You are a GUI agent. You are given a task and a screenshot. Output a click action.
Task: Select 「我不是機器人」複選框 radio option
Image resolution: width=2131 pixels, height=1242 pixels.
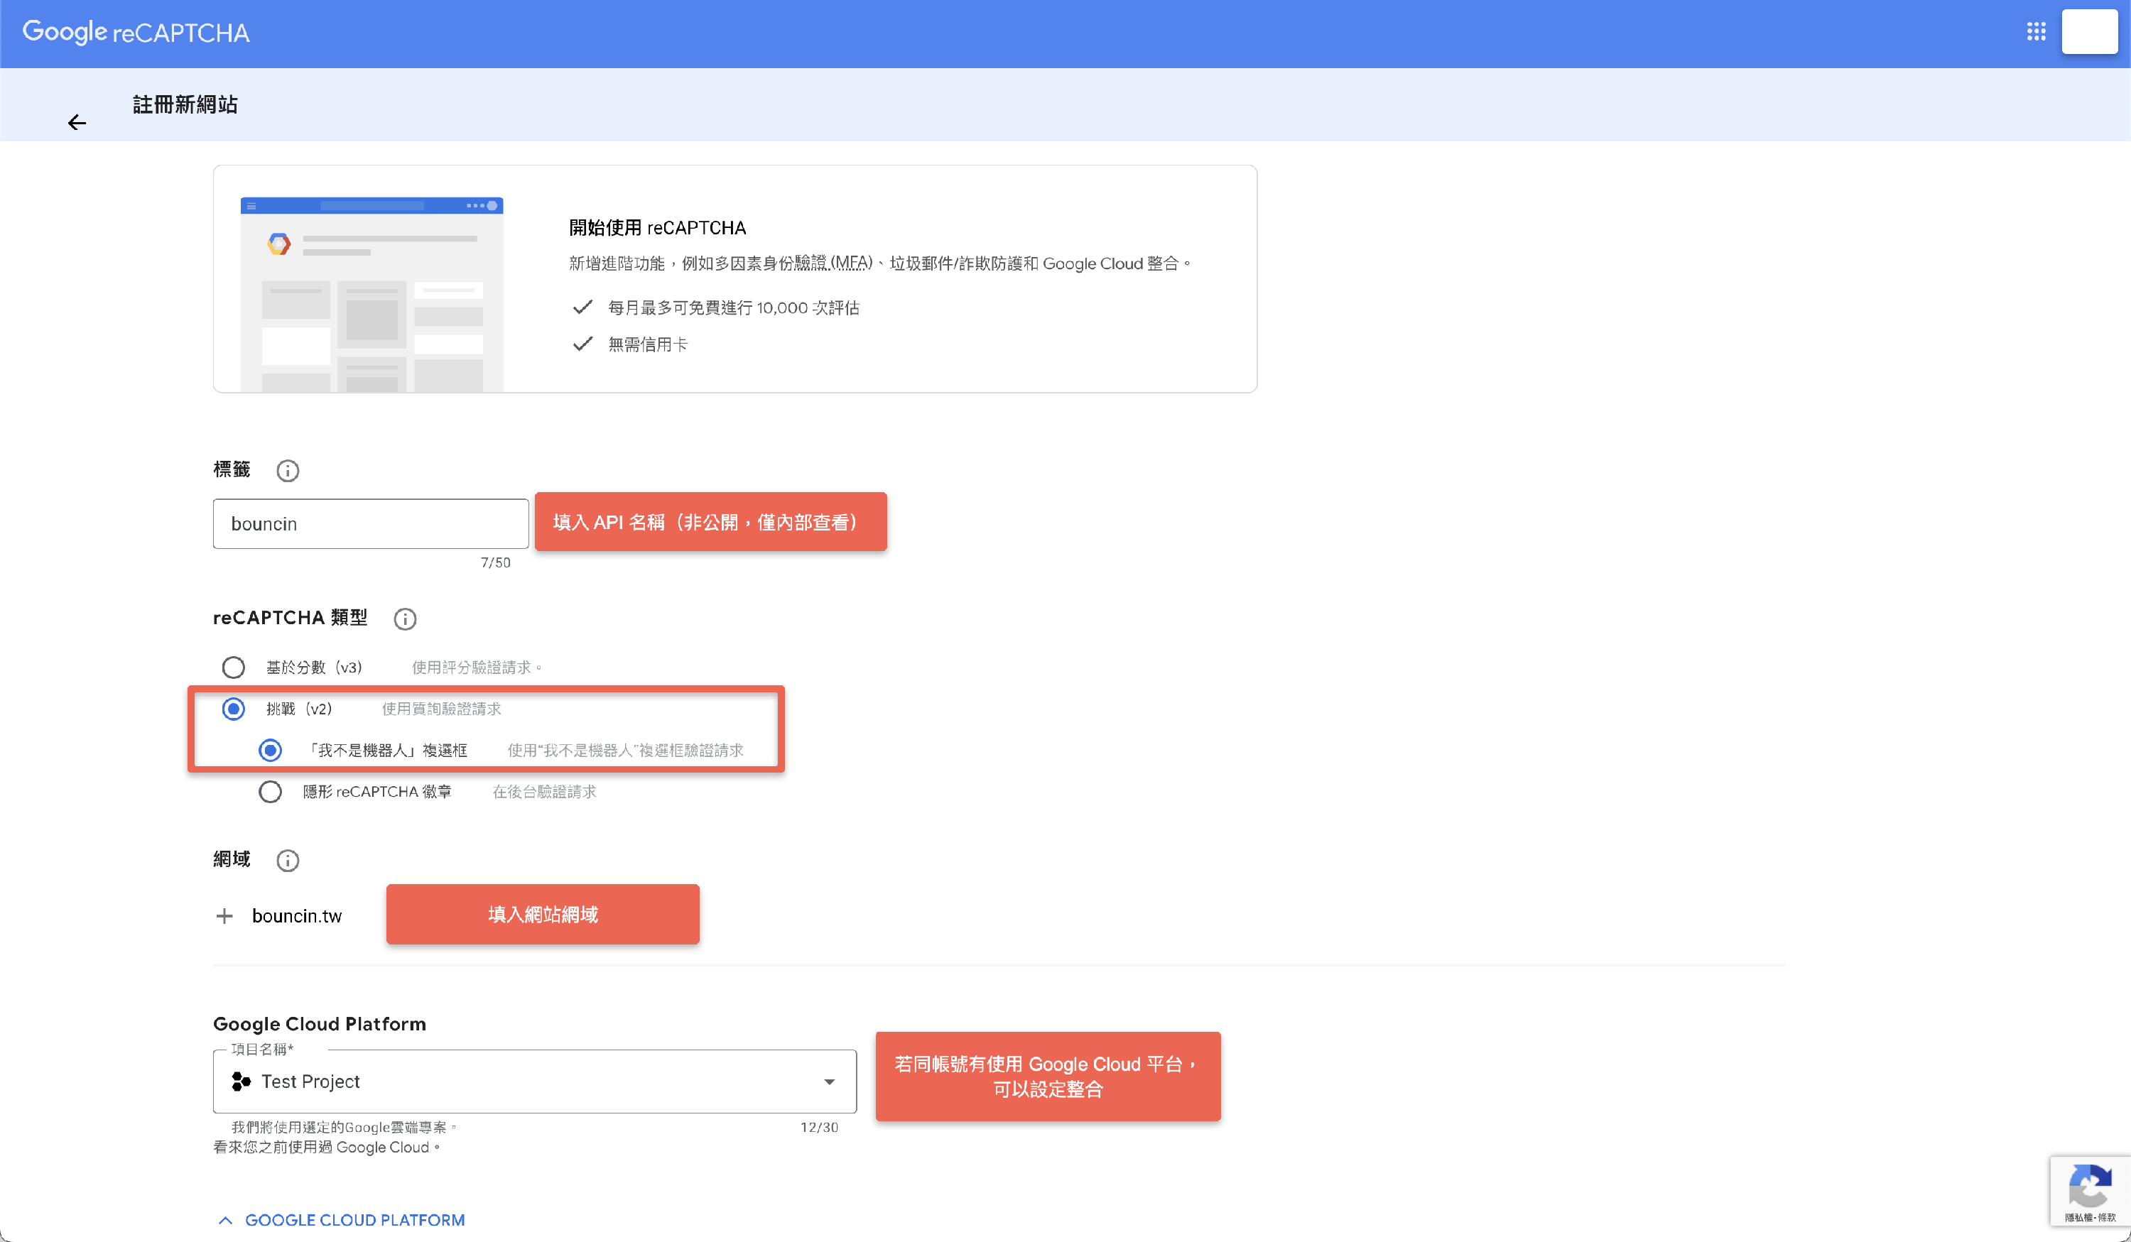tap(270, 750)
